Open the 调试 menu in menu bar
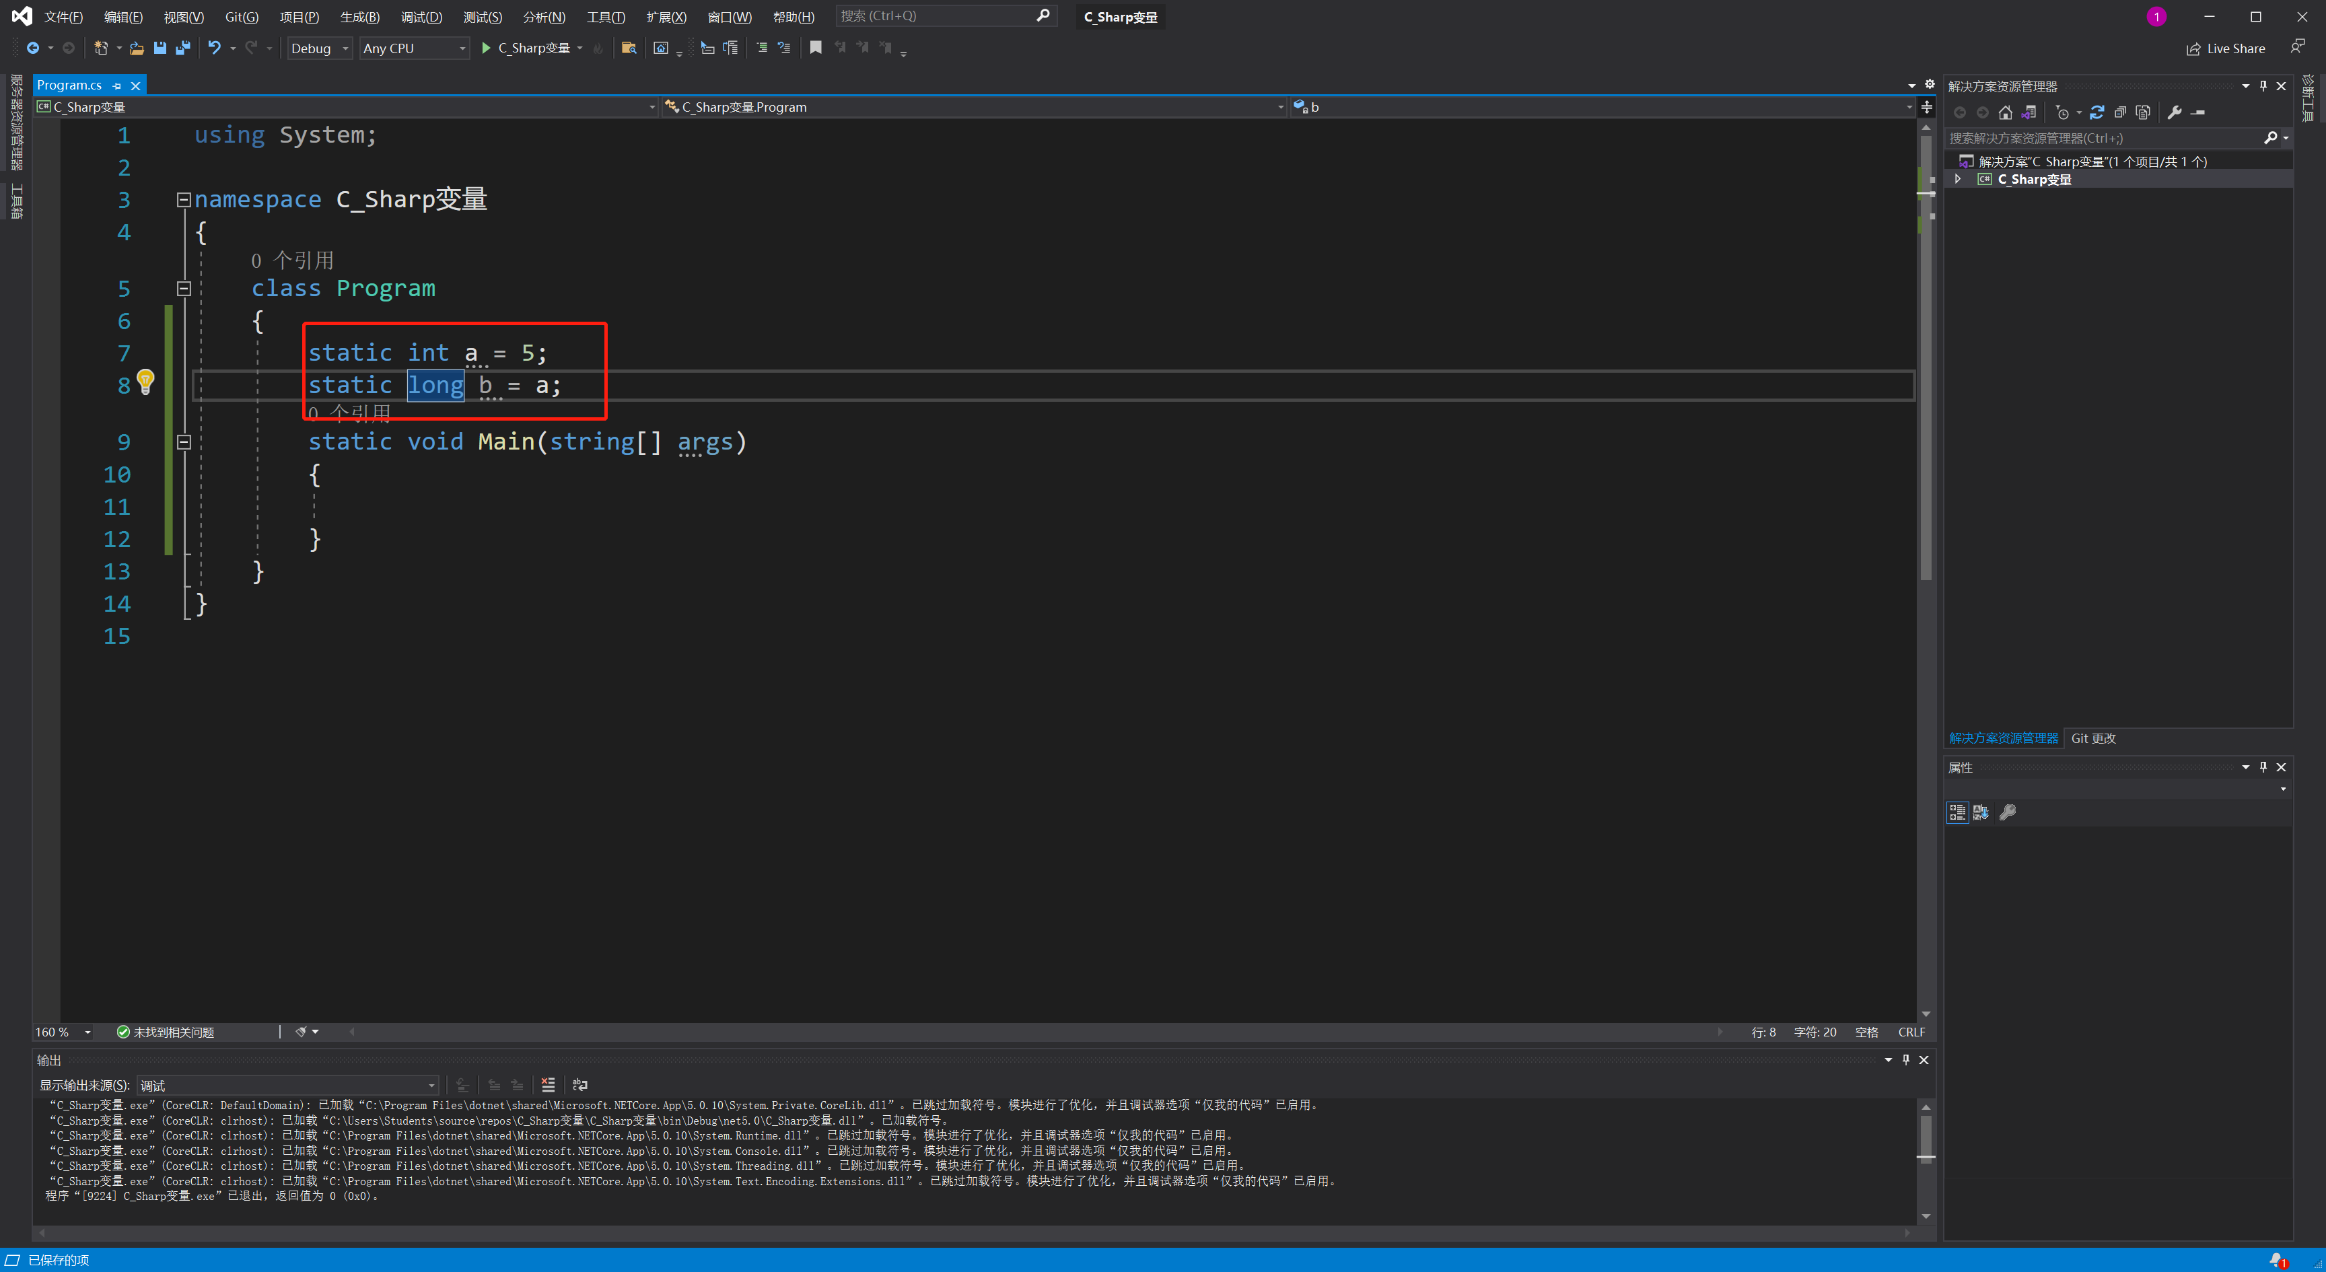2326x1272 pixels. point(420,15)
